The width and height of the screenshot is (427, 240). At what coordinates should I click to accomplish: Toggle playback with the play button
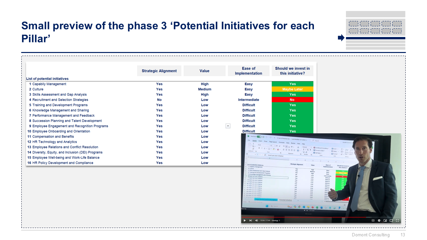244,220
